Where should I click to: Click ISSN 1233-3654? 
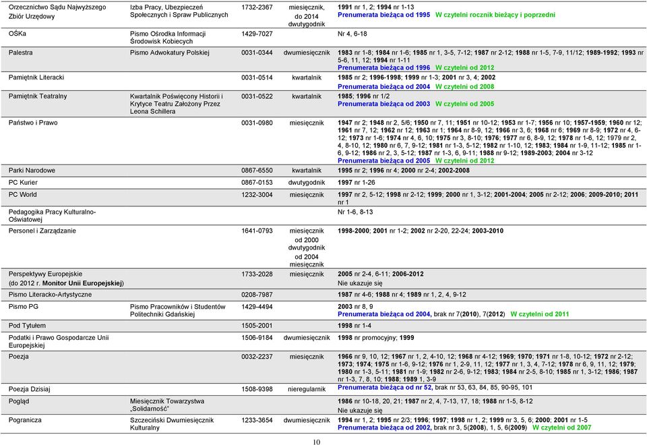pyautogui.click(x=257, y=420)
